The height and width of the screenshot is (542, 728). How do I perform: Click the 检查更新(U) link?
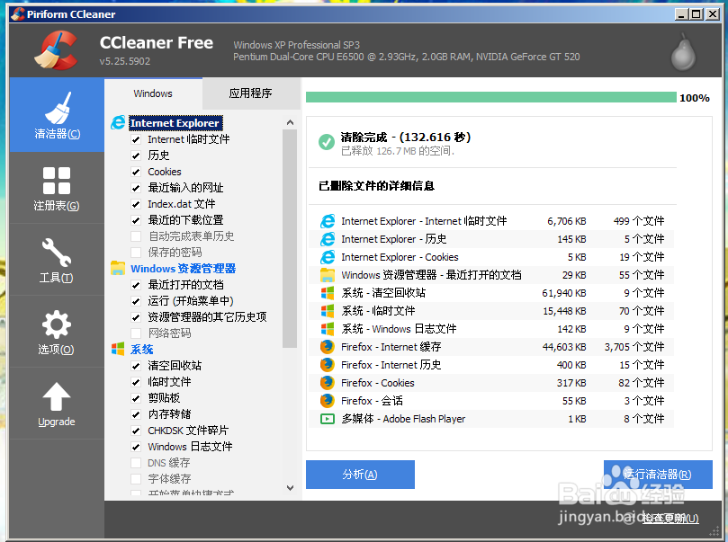(x=670, y=519)
